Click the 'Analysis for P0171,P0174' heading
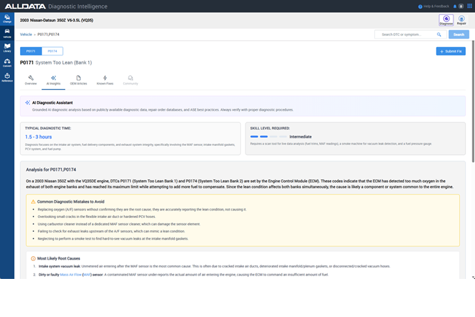This screenshot has height=317, width=475. pyautogui.click(x=51, y=170)
